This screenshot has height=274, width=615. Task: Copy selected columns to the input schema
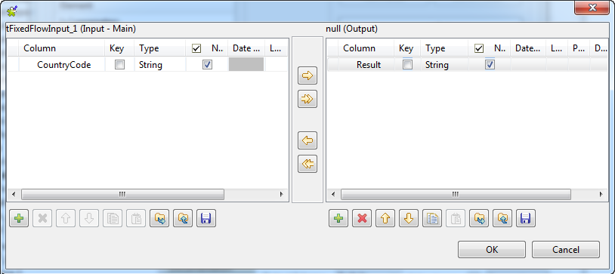(307, 140)
